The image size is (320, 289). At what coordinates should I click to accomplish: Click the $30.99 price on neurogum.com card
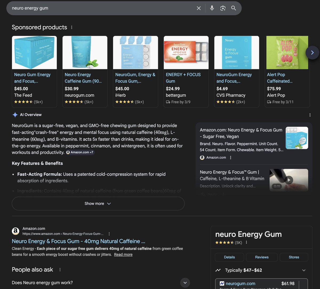coord(72,89)
